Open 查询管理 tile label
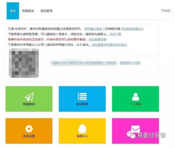The image size is (175, 148). 82,104
